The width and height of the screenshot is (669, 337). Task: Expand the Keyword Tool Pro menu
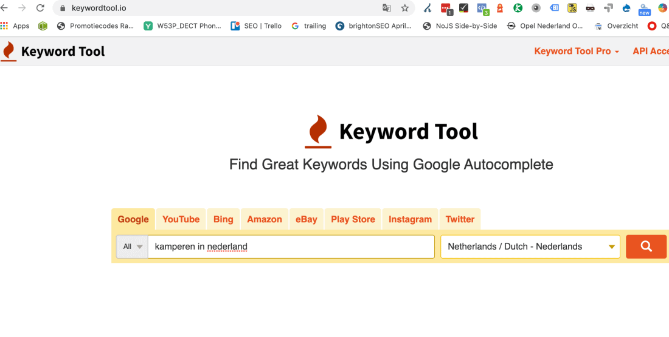(577, 51)
